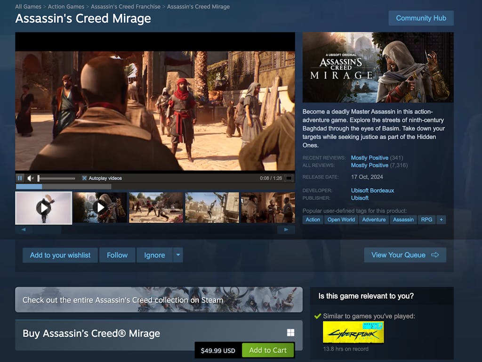Screen dimensions: 482x362
Task: Go to All Games breadcrumb
Action: click(x=28, y=7)
